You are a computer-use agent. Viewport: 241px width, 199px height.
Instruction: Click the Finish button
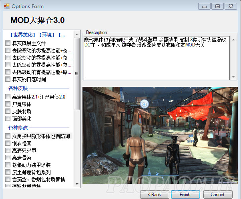(x=185, y=195)
